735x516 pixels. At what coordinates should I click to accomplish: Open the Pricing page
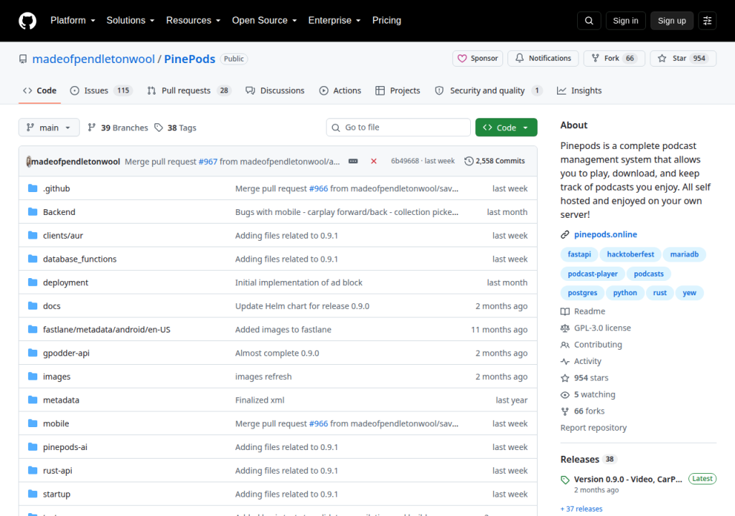(387, 21)
